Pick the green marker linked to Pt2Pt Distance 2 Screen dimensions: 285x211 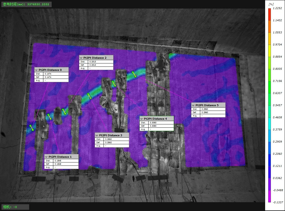click(64, 111)
